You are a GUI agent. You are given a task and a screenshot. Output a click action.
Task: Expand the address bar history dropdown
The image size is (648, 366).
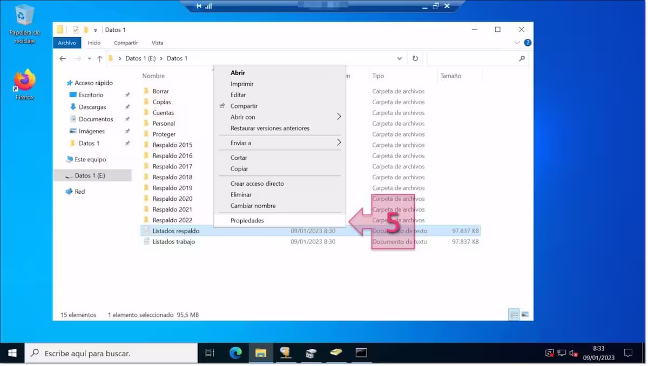point(400,58)
